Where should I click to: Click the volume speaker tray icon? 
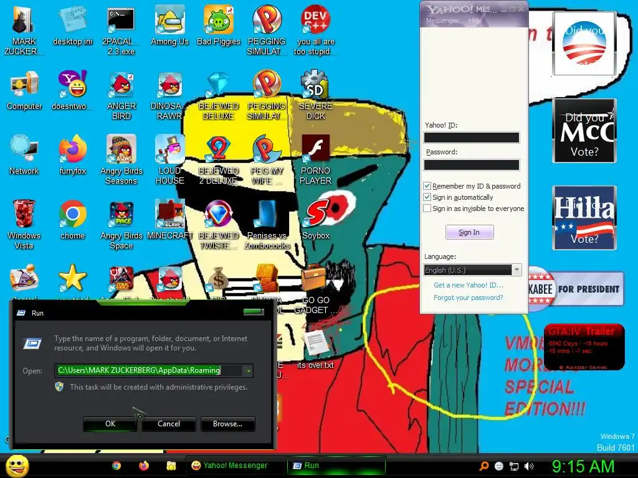pos(529,466)
